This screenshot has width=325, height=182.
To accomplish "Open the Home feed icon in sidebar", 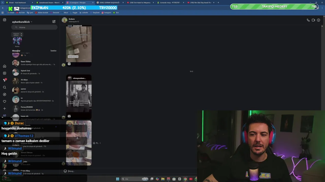I will (5, 66).
